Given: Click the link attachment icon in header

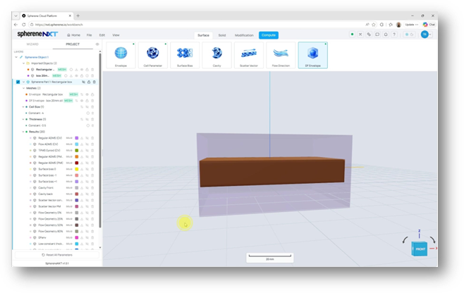Looking at the screenshot, I should pyautogui.click(x=369, y=35).
